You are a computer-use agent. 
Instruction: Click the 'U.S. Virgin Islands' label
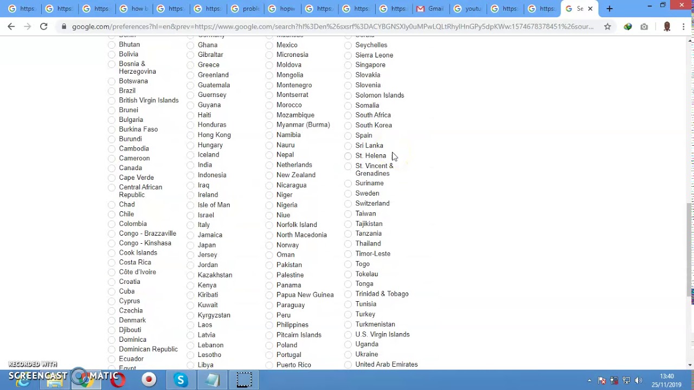[382, 334]
